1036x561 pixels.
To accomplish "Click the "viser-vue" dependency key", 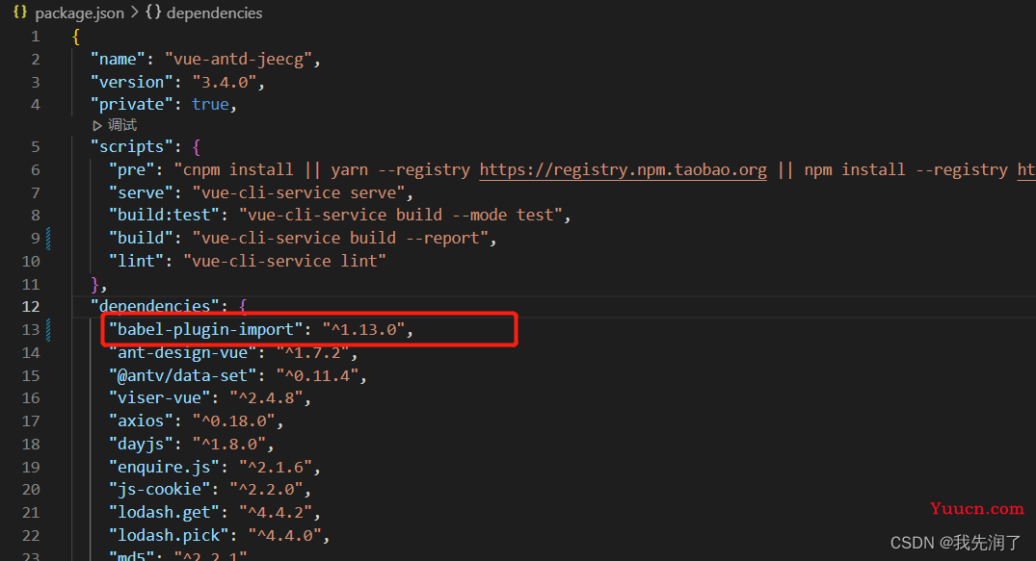I will point(159,398).
